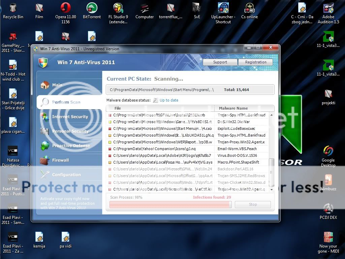This screenshot has height=259, width=345.
Task: Open FL Studio 9 desktop shortcut
Action: coord(118,13)
